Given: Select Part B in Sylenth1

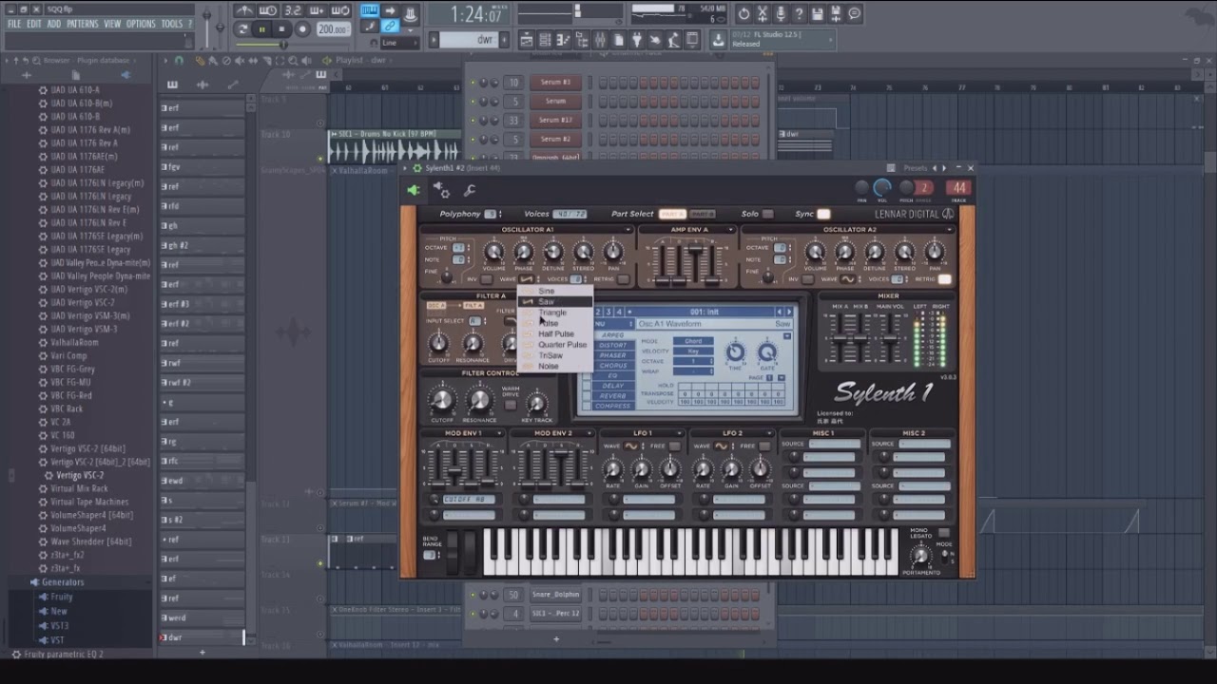Looking at the screenshot, I should click(702, 214).
